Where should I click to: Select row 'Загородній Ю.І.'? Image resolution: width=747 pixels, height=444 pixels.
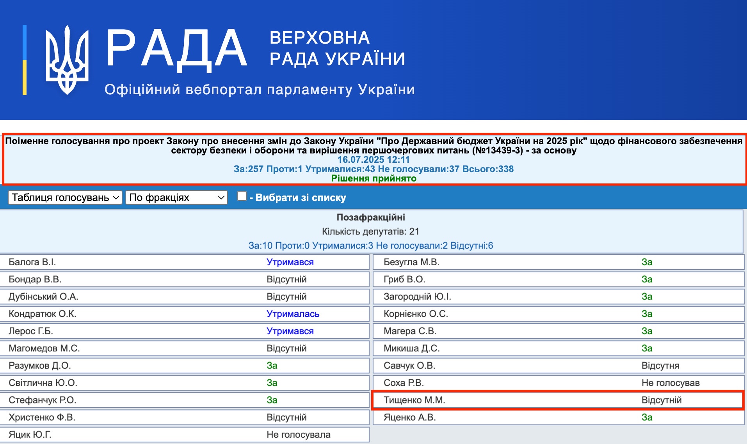(558, 296)
